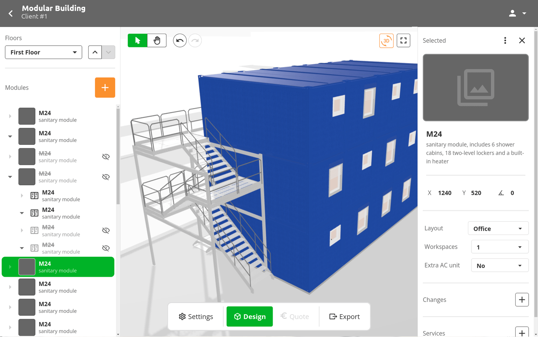Undo the last action
This screenshot has height=337, width=538.
click(x=180, y=40)
